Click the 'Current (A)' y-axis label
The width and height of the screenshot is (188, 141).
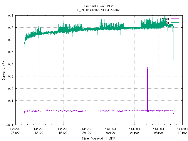[x=4, y=70]
